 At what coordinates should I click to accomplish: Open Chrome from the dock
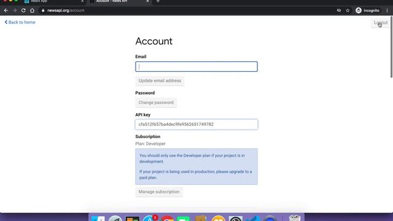click(x=167, y=219)
